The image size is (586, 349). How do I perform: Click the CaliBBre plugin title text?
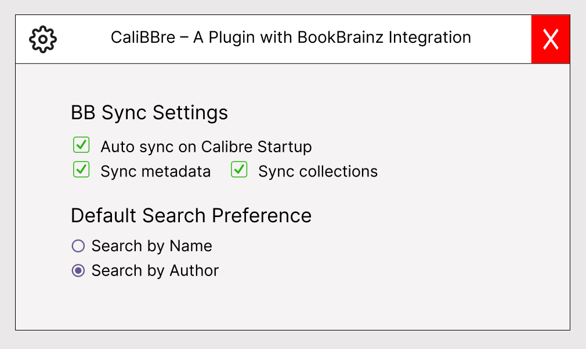click(291, 37)
